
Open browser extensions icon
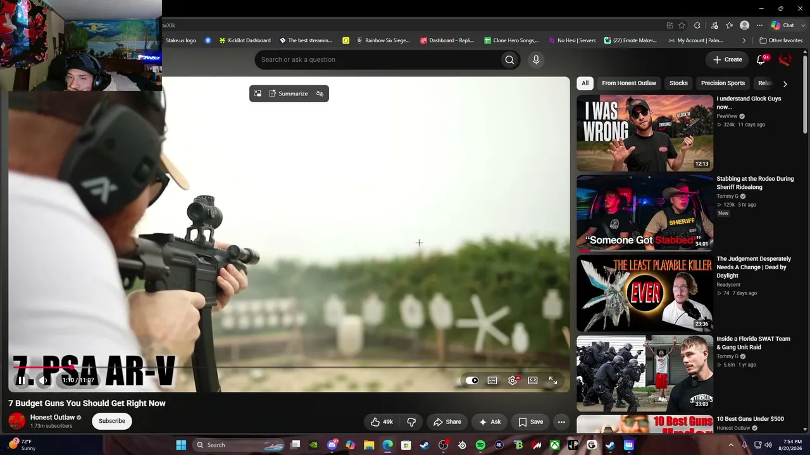tap(697, 25)
